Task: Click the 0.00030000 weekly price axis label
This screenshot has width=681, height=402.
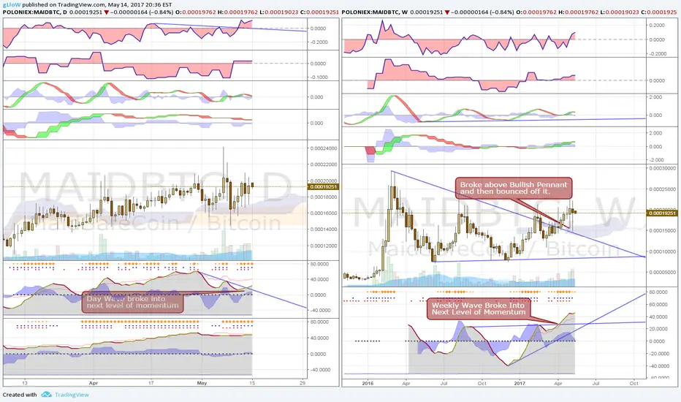Action: coord(663,168)
